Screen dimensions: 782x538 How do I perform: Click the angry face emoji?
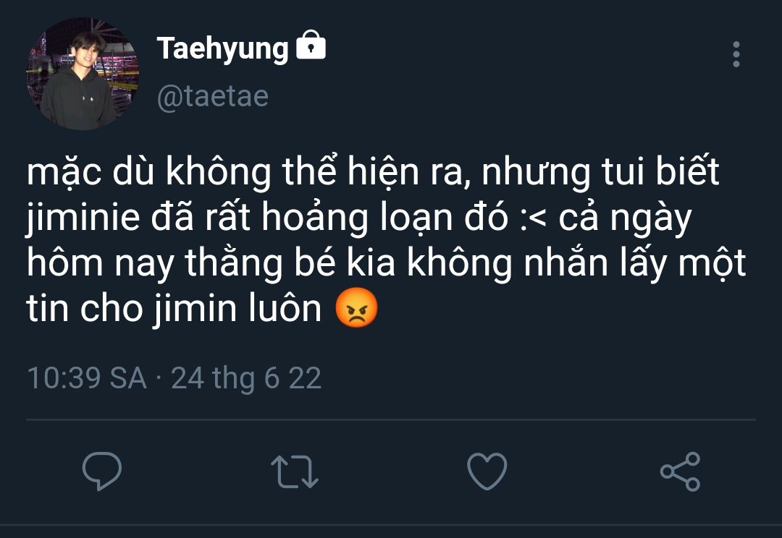357,309
